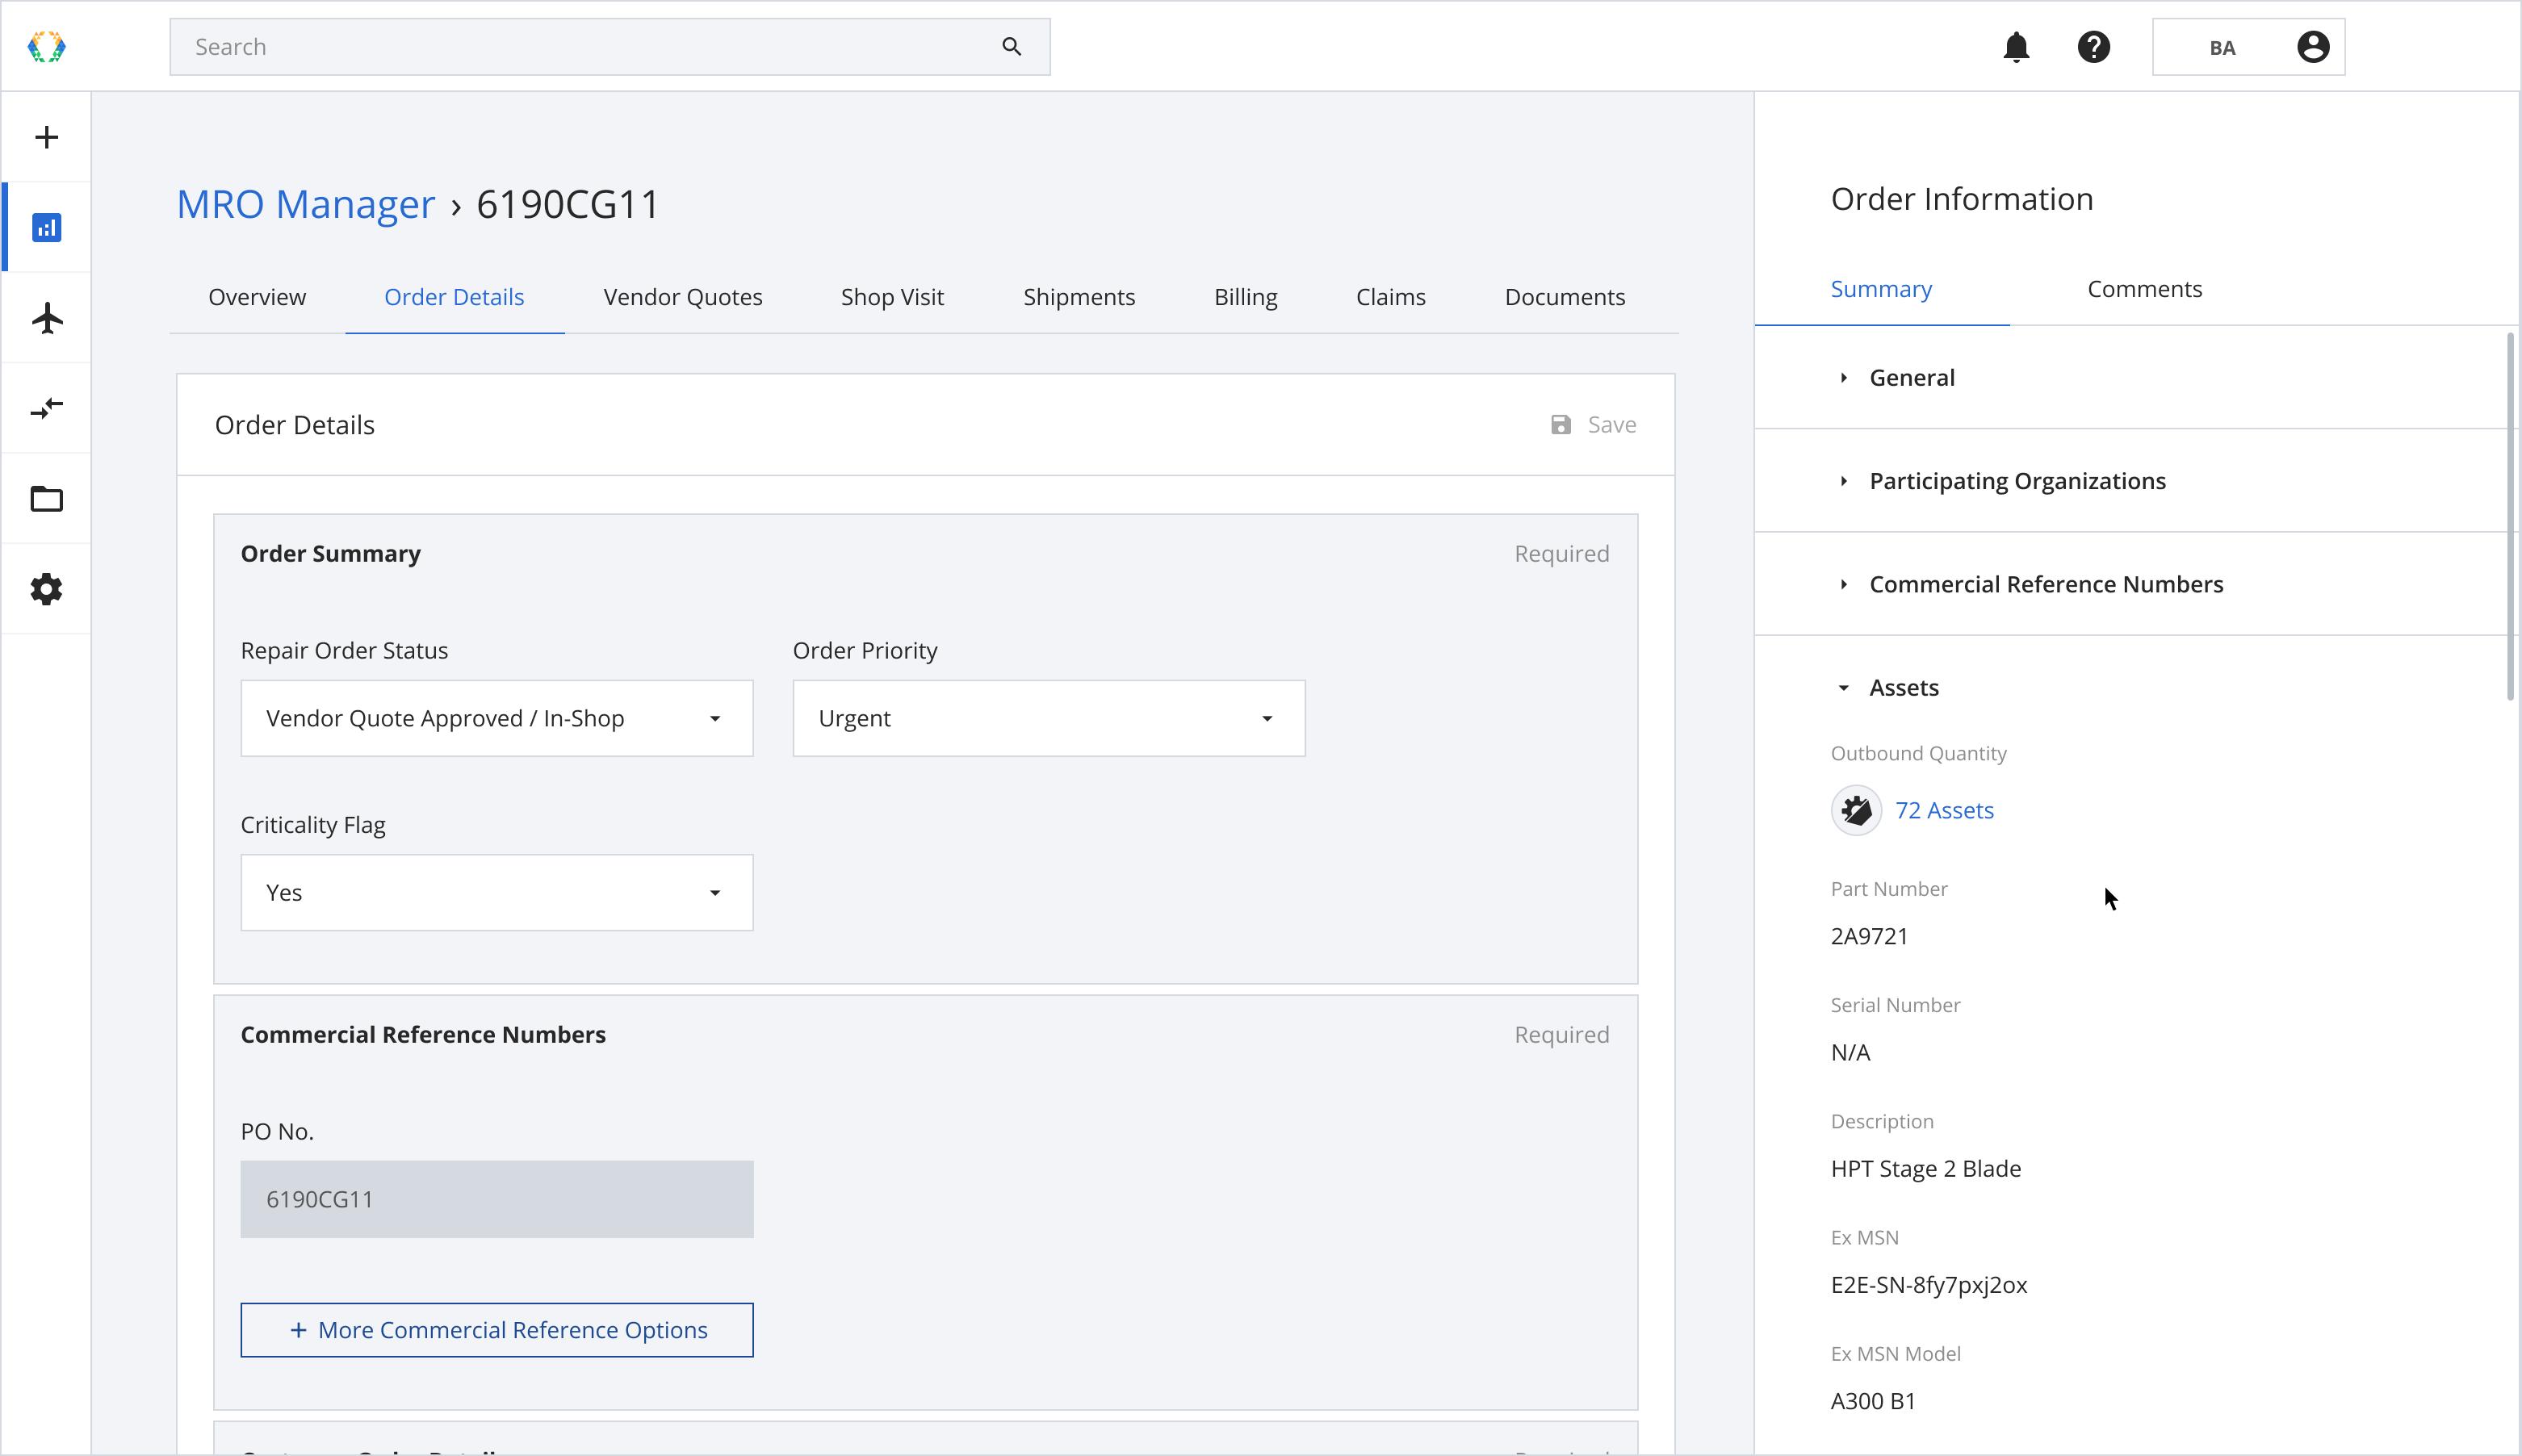Click Ex MSN value E2E-SN-8fy7pxj2ox

click(x=1928, y=1285)
